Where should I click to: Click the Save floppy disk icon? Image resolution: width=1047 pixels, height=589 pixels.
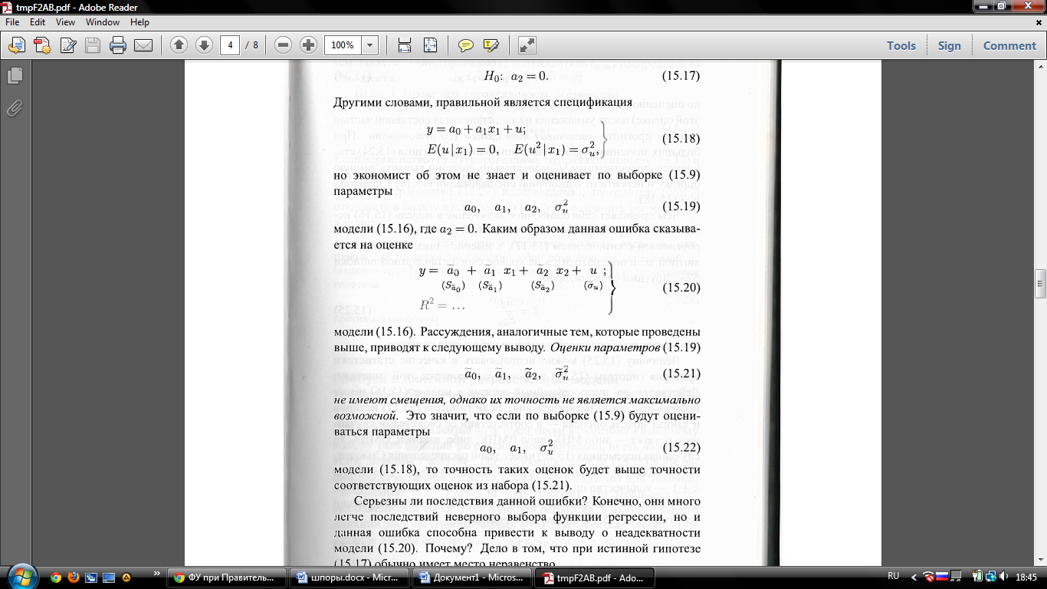[x=93, y=45]
